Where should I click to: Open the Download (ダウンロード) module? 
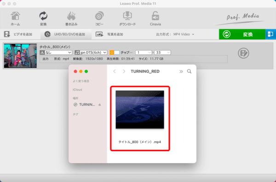[127, 19]
